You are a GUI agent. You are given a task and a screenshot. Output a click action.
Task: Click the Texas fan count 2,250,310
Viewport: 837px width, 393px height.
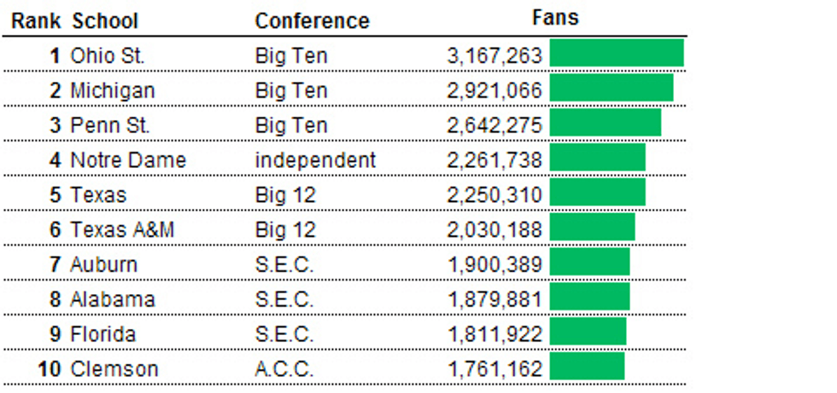pyautogui.click(x=495, y=195)
